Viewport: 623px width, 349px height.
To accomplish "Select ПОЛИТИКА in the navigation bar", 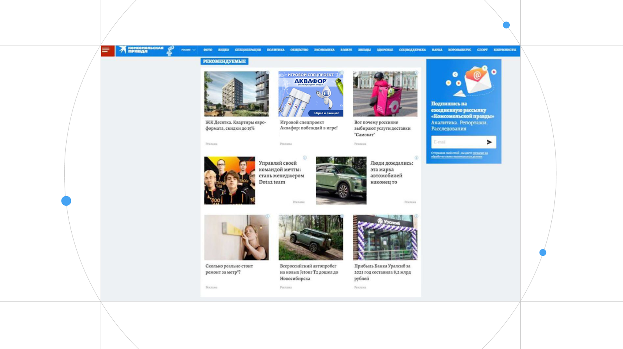I will click(x=276, y=50).
